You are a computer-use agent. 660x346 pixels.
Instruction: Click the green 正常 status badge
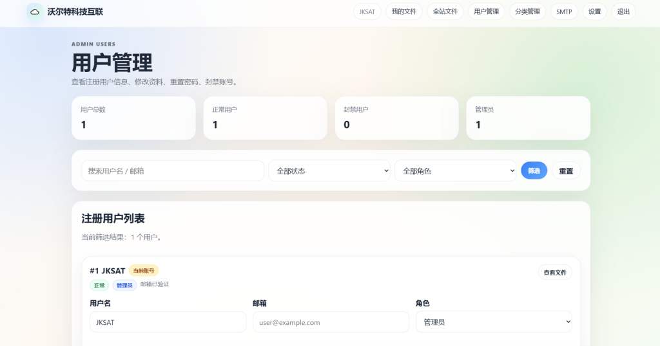[x=99, y=286]
